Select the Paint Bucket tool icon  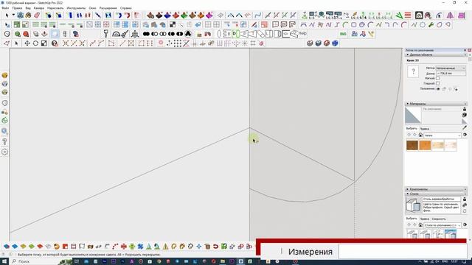[29, 15]
